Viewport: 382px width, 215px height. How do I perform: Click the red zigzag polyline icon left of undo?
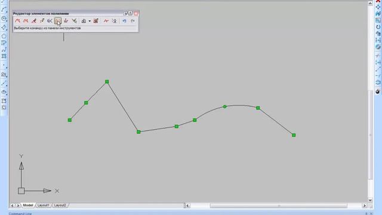tap(106, 21)
